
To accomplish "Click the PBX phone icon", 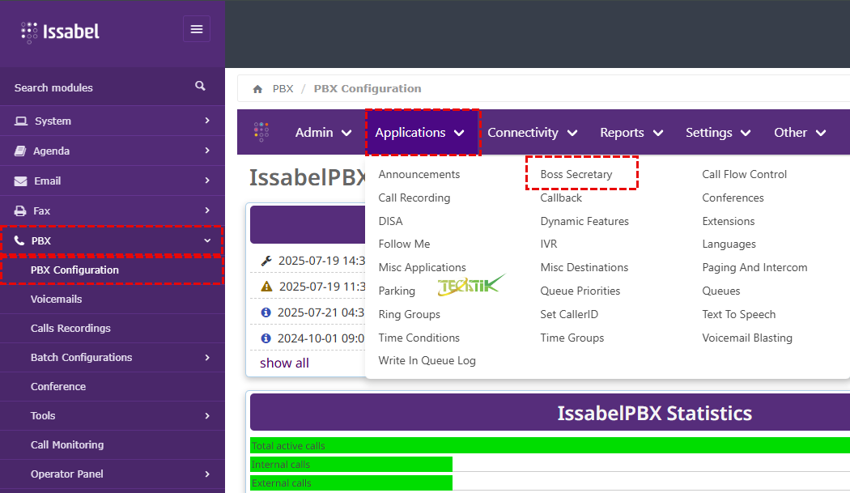I will pyautogui.click(x=19, y=240).
